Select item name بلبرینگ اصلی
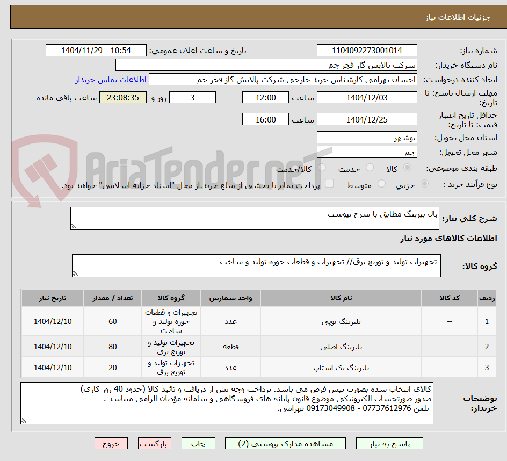 pyautogui.click(x=341, y=347)
